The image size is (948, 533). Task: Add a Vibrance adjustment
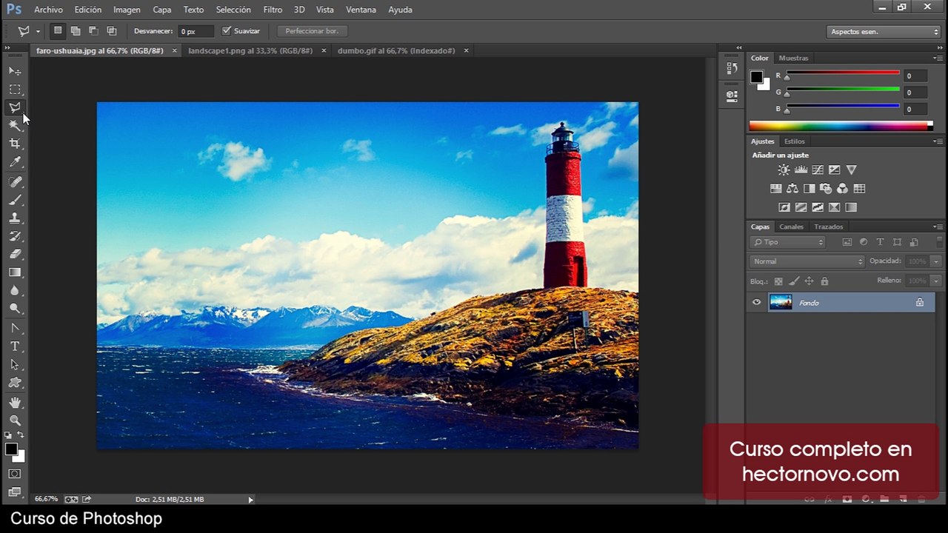[x=851, y=170]
